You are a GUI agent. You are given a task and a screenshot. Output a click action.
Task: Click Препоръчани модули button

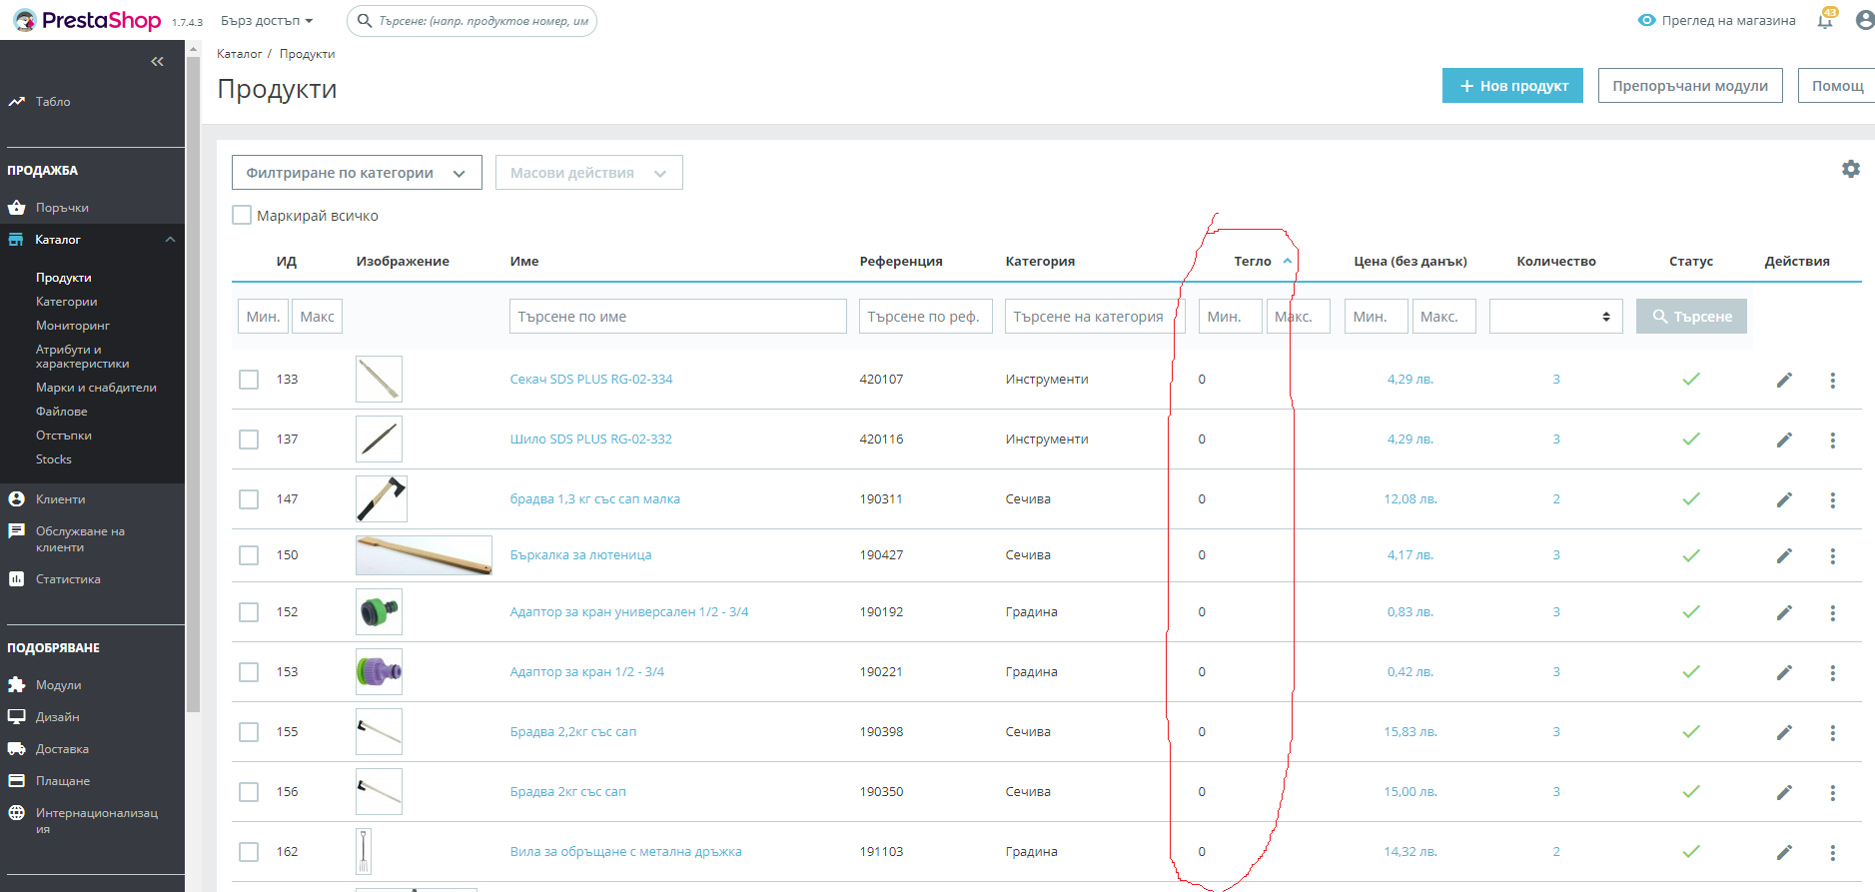1690,86
